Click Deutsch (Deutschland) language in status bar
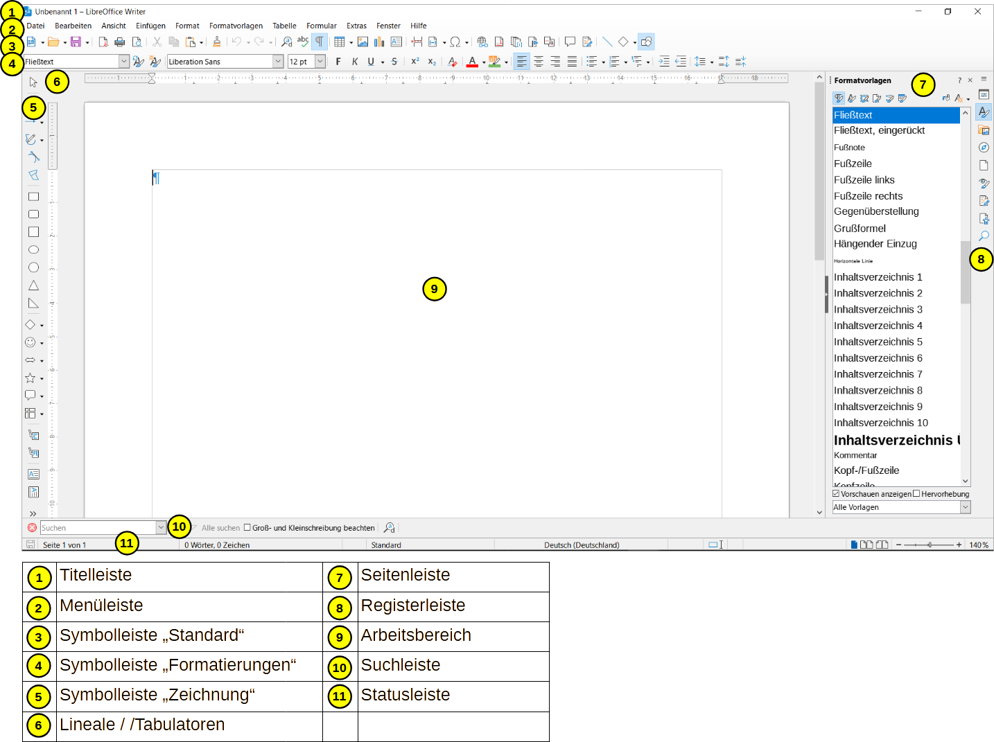Image resolution: width=994 pixels, height=742 pixels. (x=582, y=545)
